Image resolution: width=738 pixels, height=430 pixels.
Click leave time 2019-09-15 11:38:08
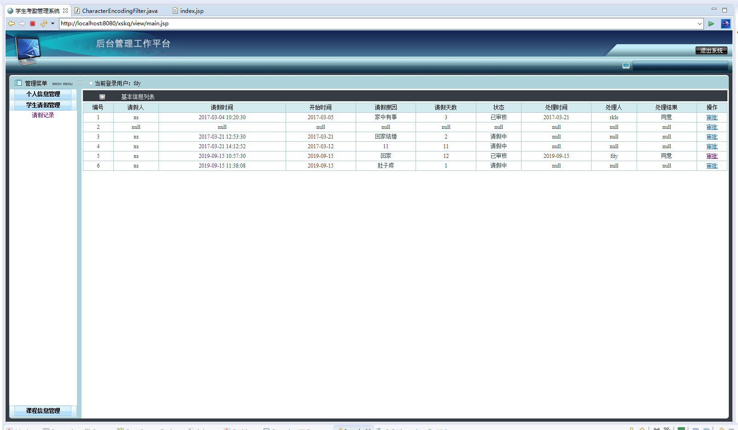pos(222,166)
